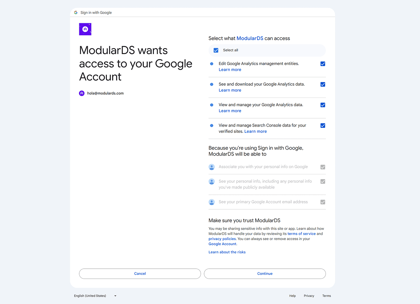Open Learn more under See and download Analytics data
The image size is (420, 304).
(x=230, y=90)
